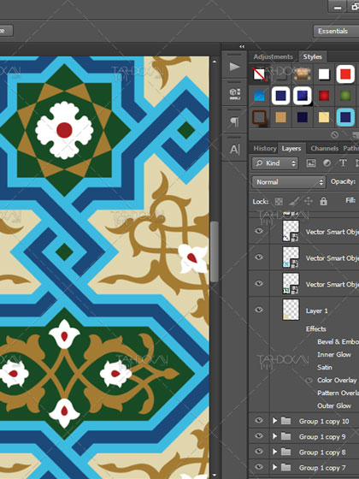Switch to the Adjustments tab
The height and width of the screenshot is (479, 359).
point(273,56)
